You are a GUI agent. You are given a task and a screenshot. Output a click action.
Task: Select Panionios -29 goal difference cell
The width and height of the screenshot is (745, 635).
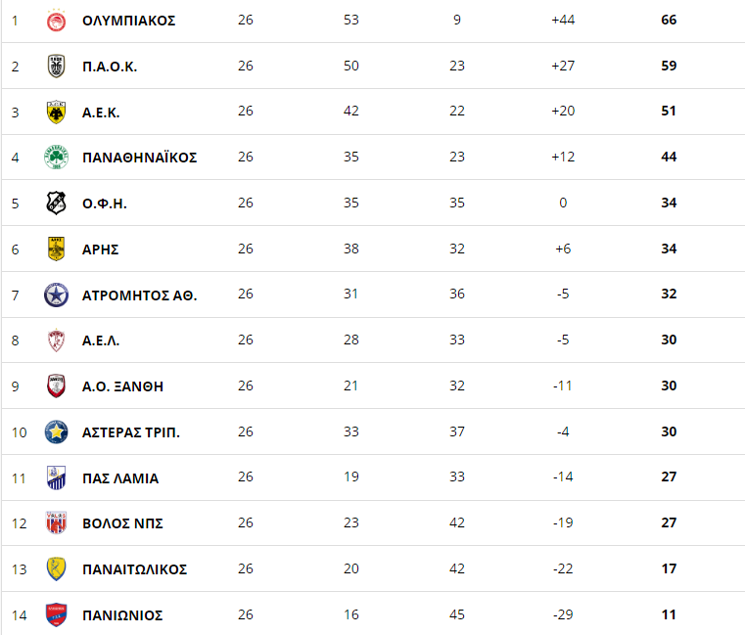click(563, 614)
